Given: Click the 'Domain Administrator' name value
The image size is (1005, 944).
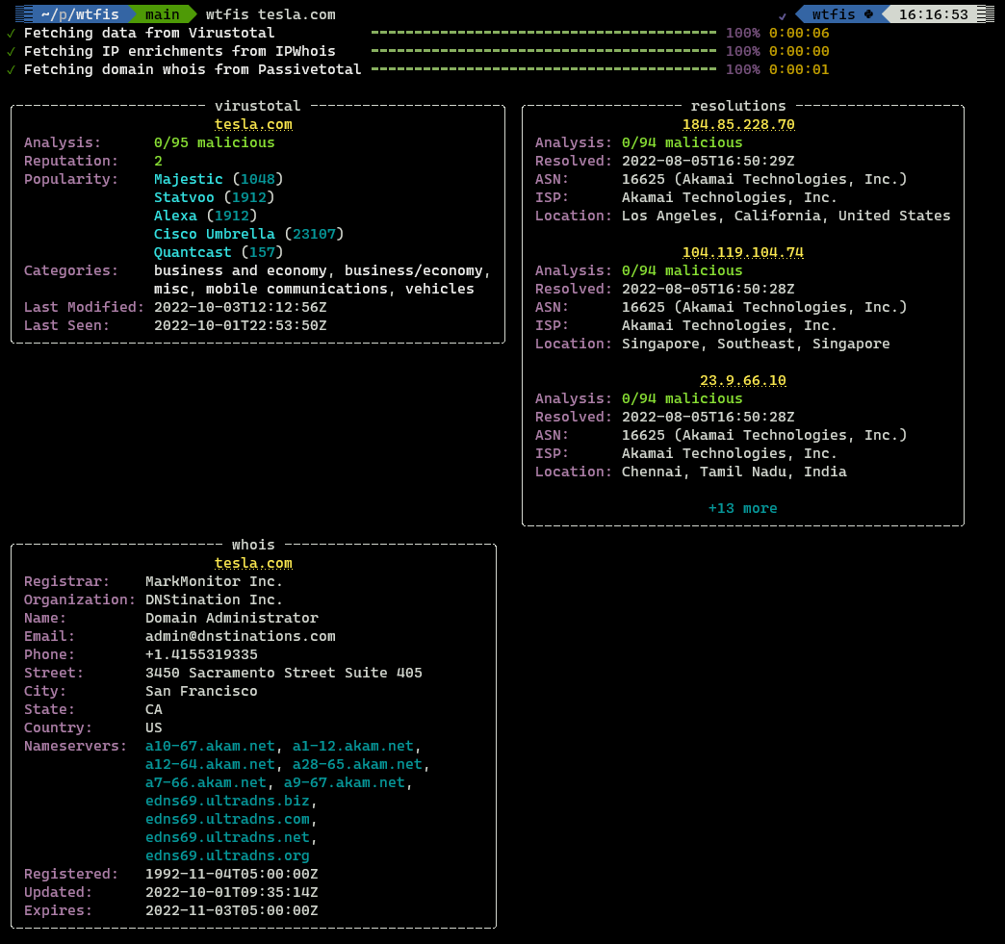Looking at the screenshot, I should 231,618.
